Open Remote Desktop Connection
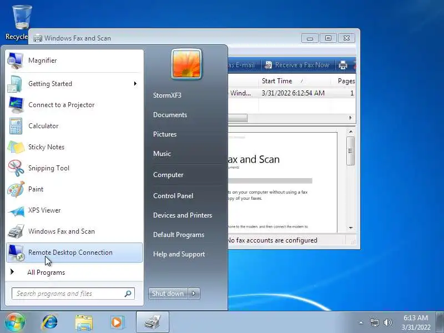The height and width of the screenshot is (333, 444). tap(74, 253)
